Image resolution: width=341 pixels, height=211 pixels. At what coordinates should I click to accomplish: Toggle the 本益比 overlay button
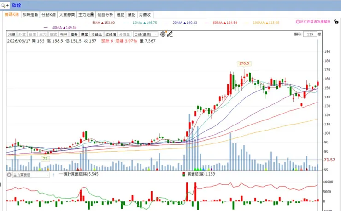[x=97, y=34]
